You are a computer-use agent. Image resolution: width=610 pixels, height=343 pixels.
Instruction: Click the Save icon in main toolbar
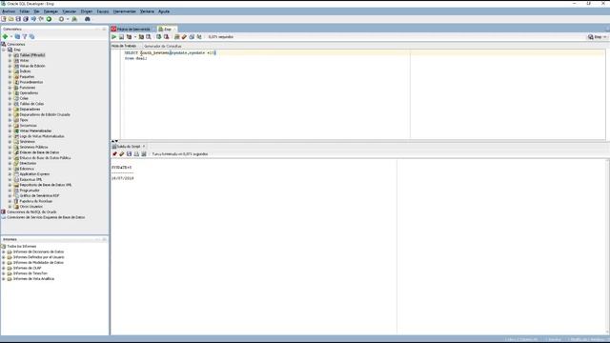[x=18, y=19]
